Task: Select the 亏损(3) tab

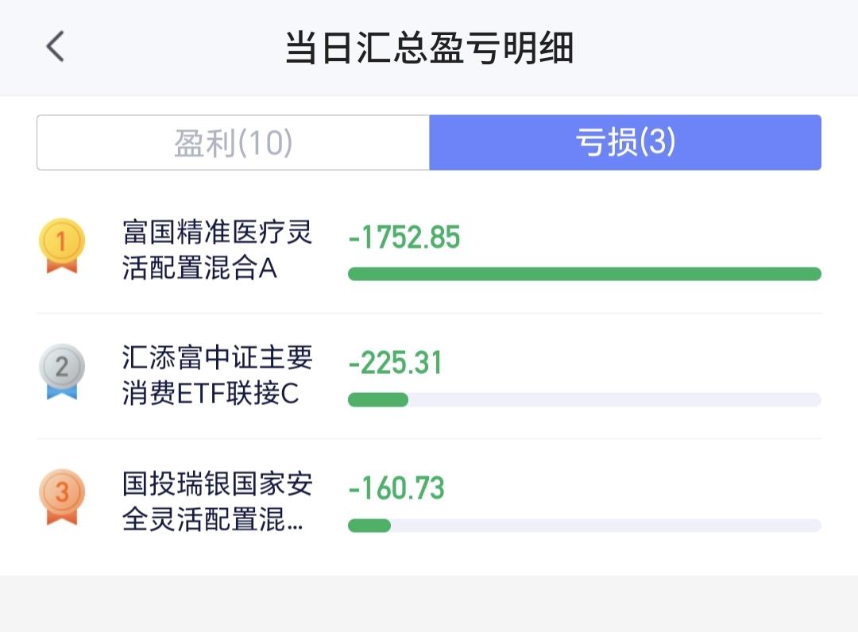Action: [x=625, y=143]
